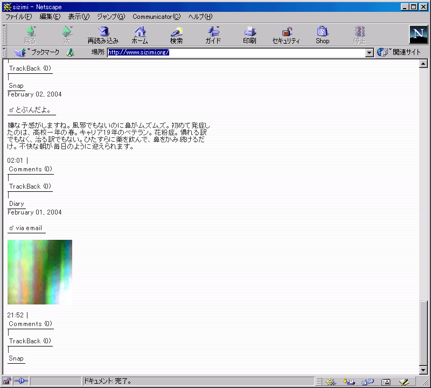Open Address Book component icon

[386, 382]
